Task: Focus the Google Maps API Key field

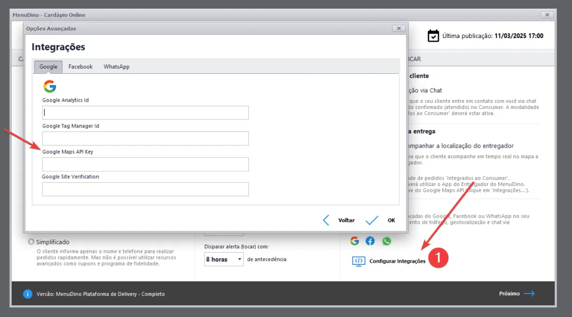Action: [145, 164]
